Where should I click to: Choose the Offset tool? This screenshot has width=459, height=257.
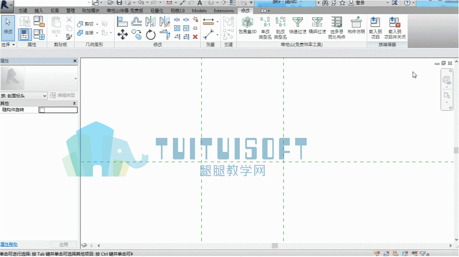click(x=137, y=22)
